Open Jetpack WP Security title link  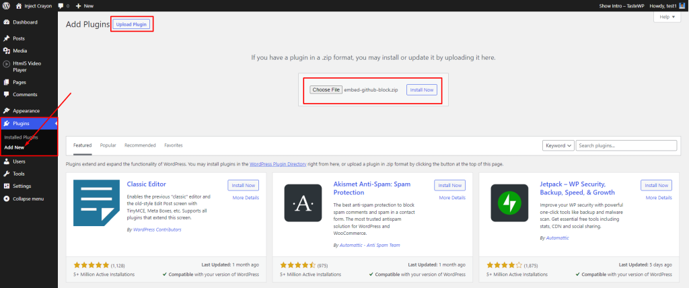pyautogui.click(x=577, y=188)
